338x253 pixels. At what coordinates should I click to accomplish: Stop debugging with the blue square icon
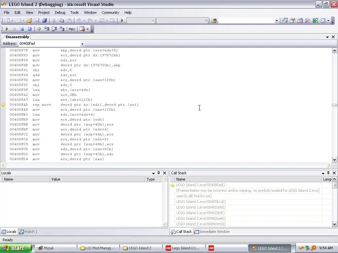tap(22, 29)
